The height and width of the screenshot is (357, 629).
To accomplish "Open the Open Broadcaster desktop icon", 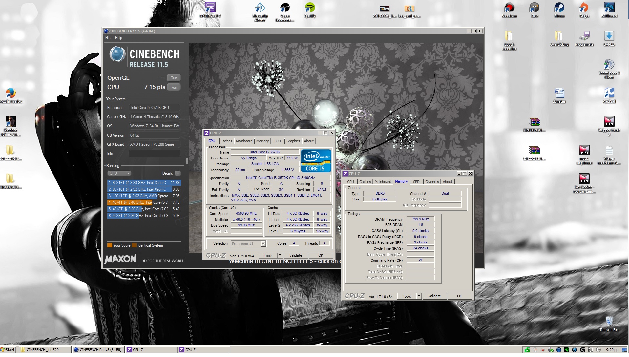I will [285, 12].
